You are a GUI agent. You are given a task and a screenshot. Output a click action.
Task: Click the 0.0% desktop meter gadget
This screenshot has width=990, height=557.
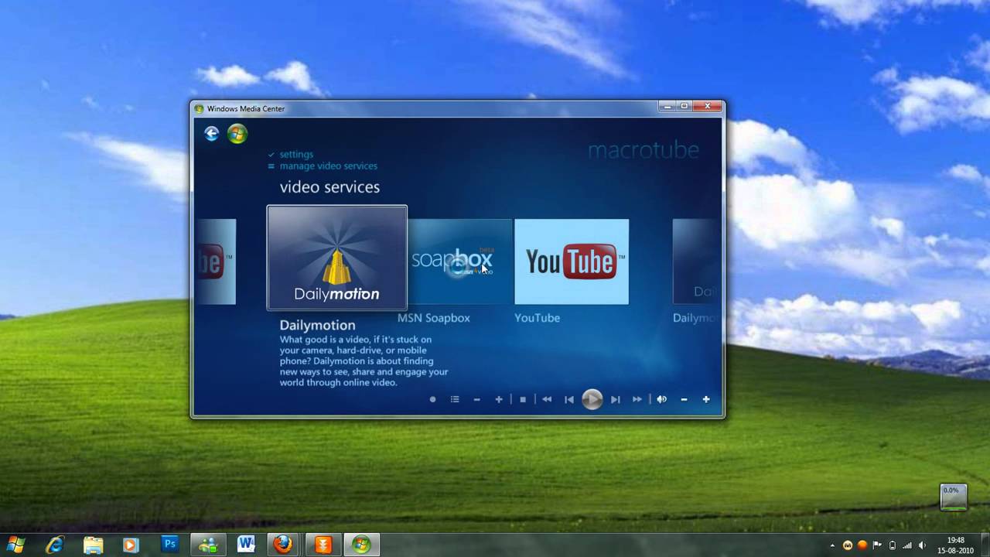954,497
